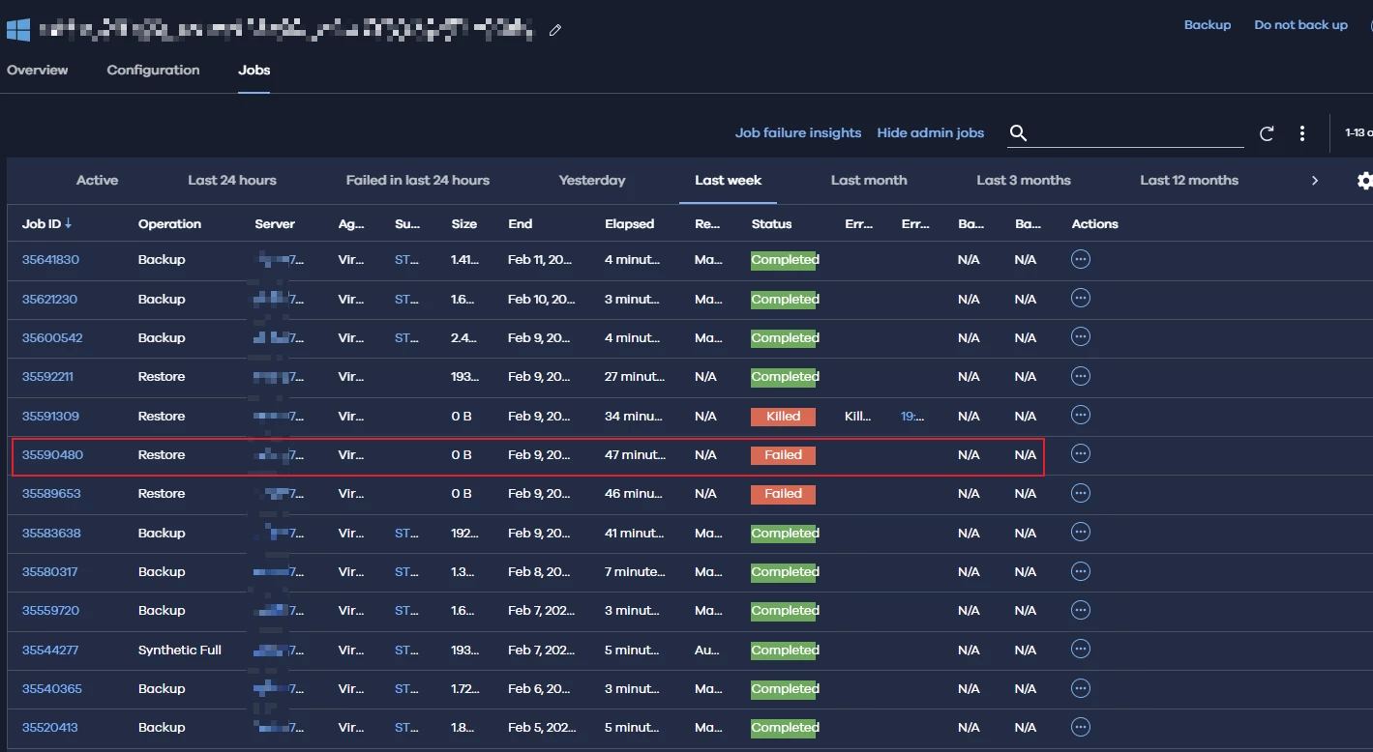Sort by the Status column header
Screen dimensions: 1373x752
(771, 224)
